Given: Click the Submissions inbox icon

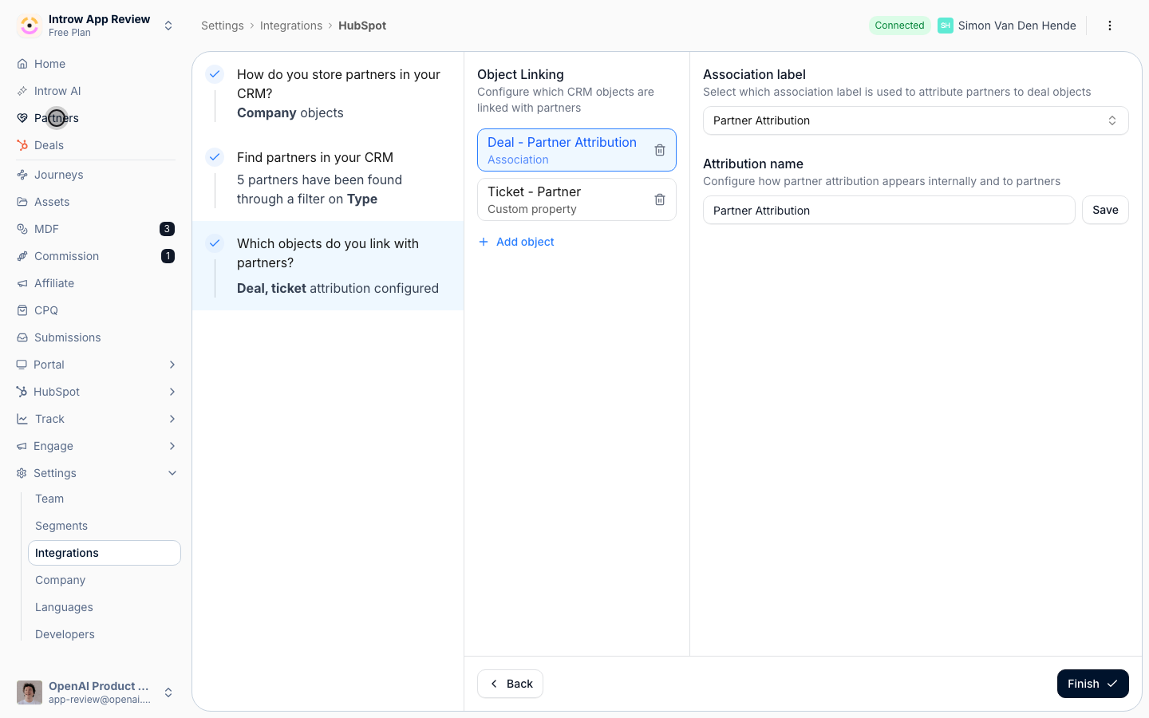Looking at the screenshot, I should 22,337.
